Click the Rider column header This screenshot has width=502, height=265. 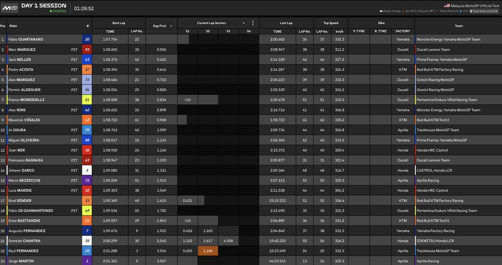(13, 26)
